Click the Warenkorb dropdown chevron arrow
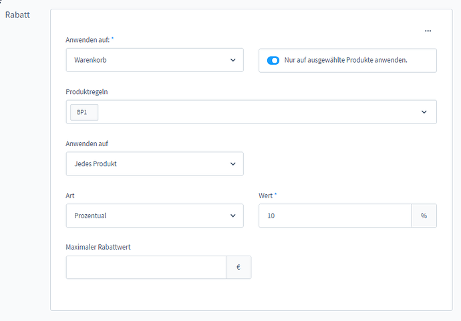 [x=233, y=60]
